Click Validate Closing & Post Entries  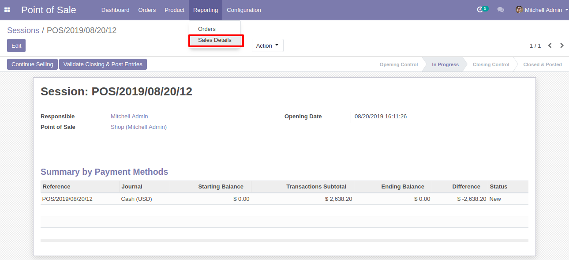[x=103, y=64]
